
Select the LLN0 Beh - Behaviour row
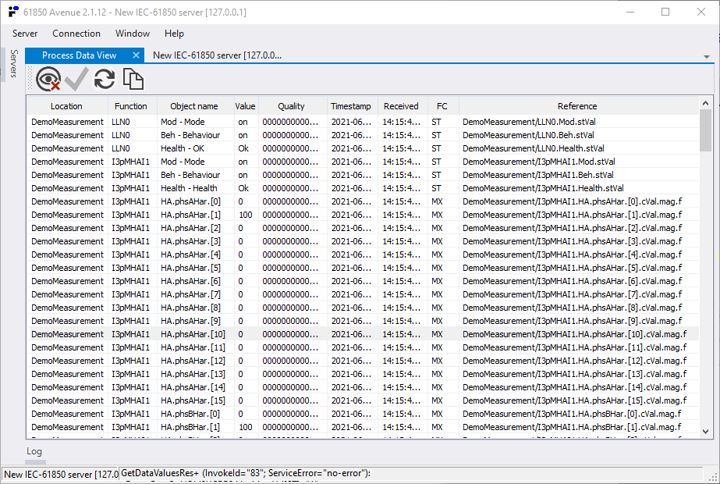363,135
